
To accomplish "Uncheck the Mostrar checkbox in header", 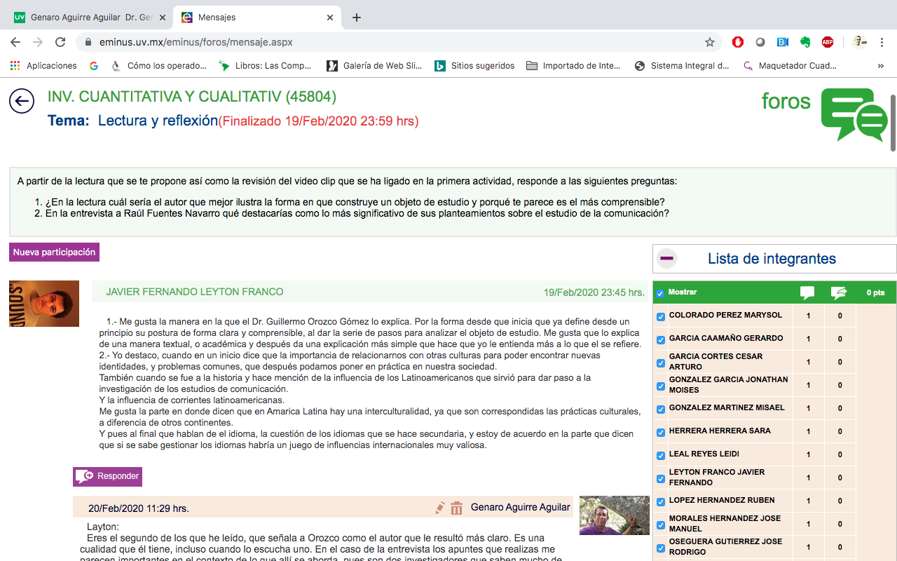I will 660,293.
